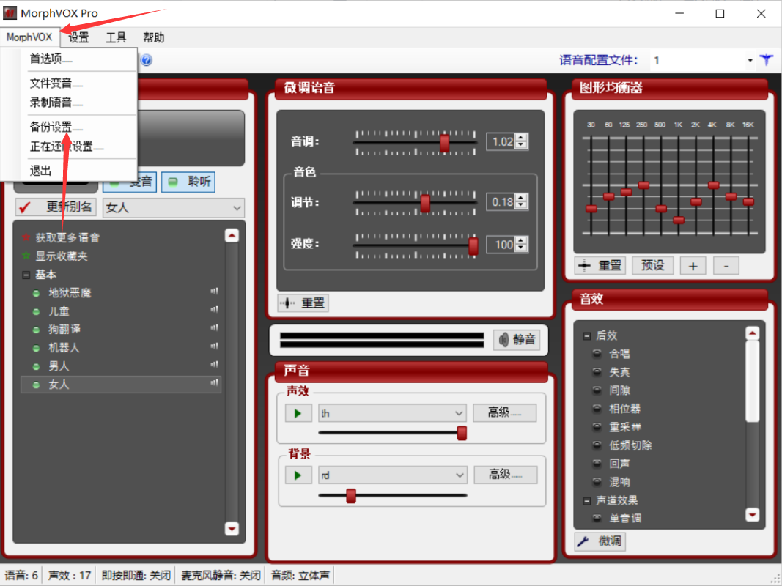
Task: Open the 声效 dropdown showing th
Action: (393, 413)
